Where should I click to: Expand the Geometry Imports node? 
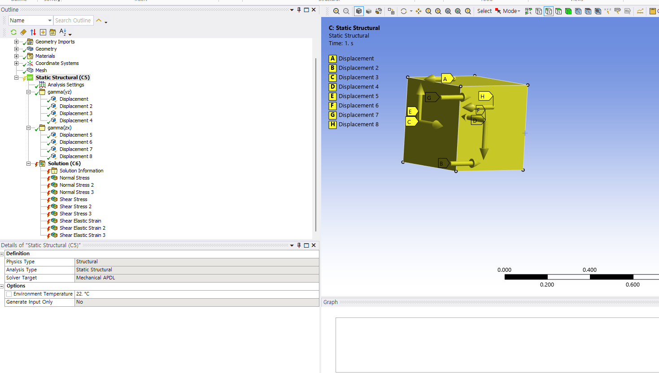click(16, 42)
